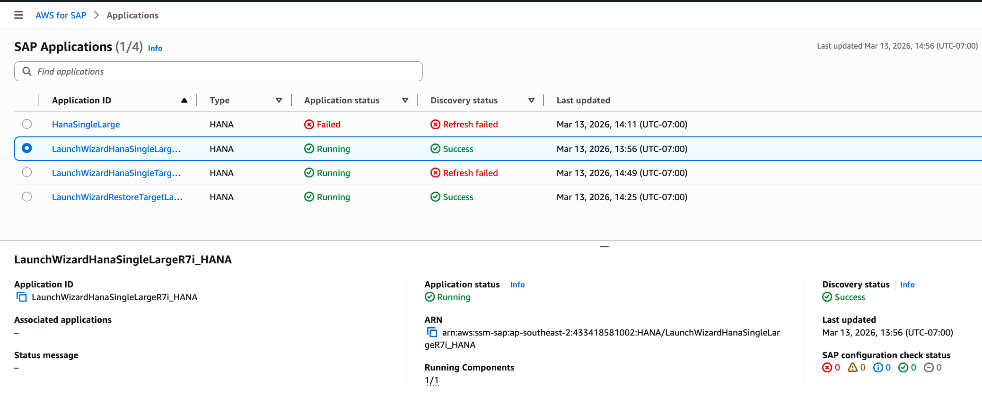
Task: Select the LaunchWizardRestoreTargetLa radio button
Action: pyautogui.click(x=27, y=196)
